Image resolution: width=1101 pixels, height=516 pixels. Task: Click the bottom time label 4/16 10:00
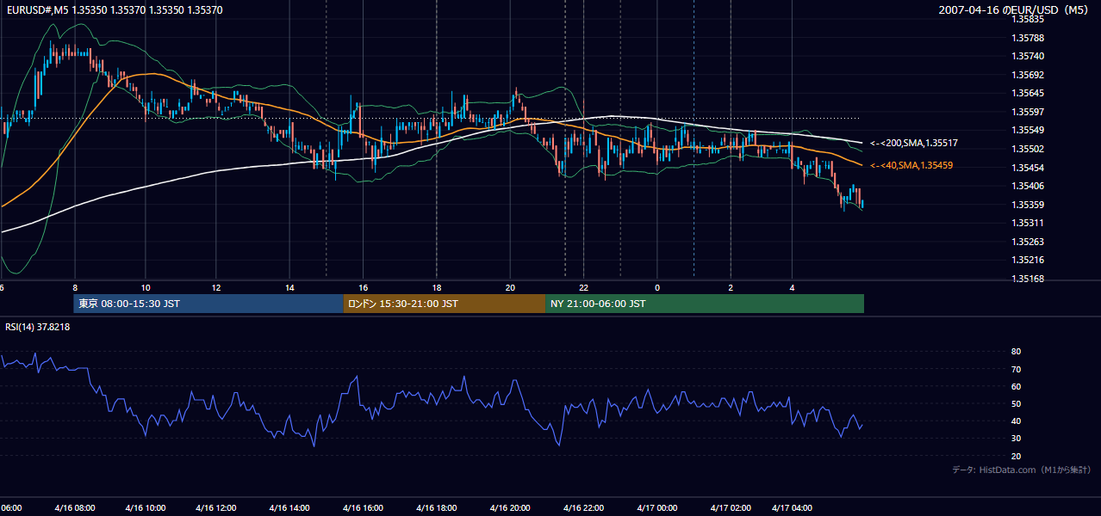pyautogui.click(x=145, y=508)
